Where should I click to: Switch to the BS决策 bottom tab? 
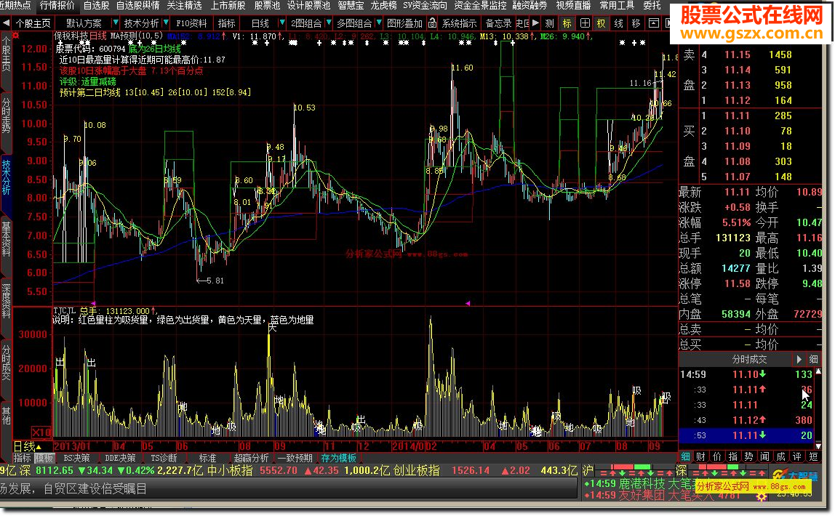pos(76,458)
